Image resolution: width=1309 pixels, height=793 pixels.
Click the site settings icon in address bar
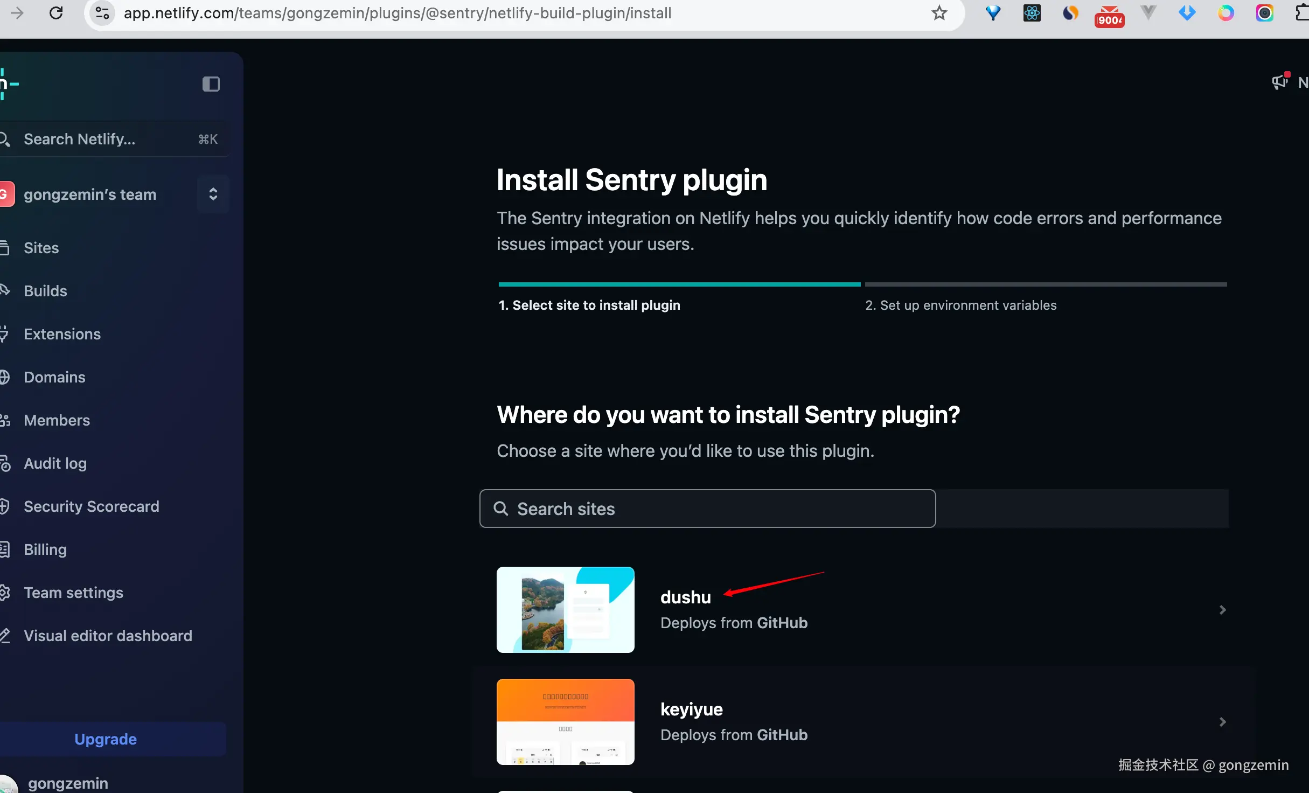[102, 13]
